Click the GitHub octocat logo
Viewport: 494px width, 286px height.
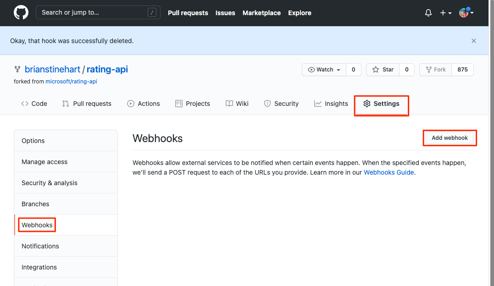coord(21,12)
